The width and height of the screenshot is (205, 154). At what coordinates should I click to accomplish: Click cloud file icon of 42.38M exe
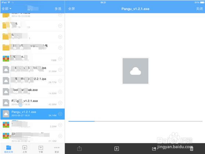(x=6, y=103)
